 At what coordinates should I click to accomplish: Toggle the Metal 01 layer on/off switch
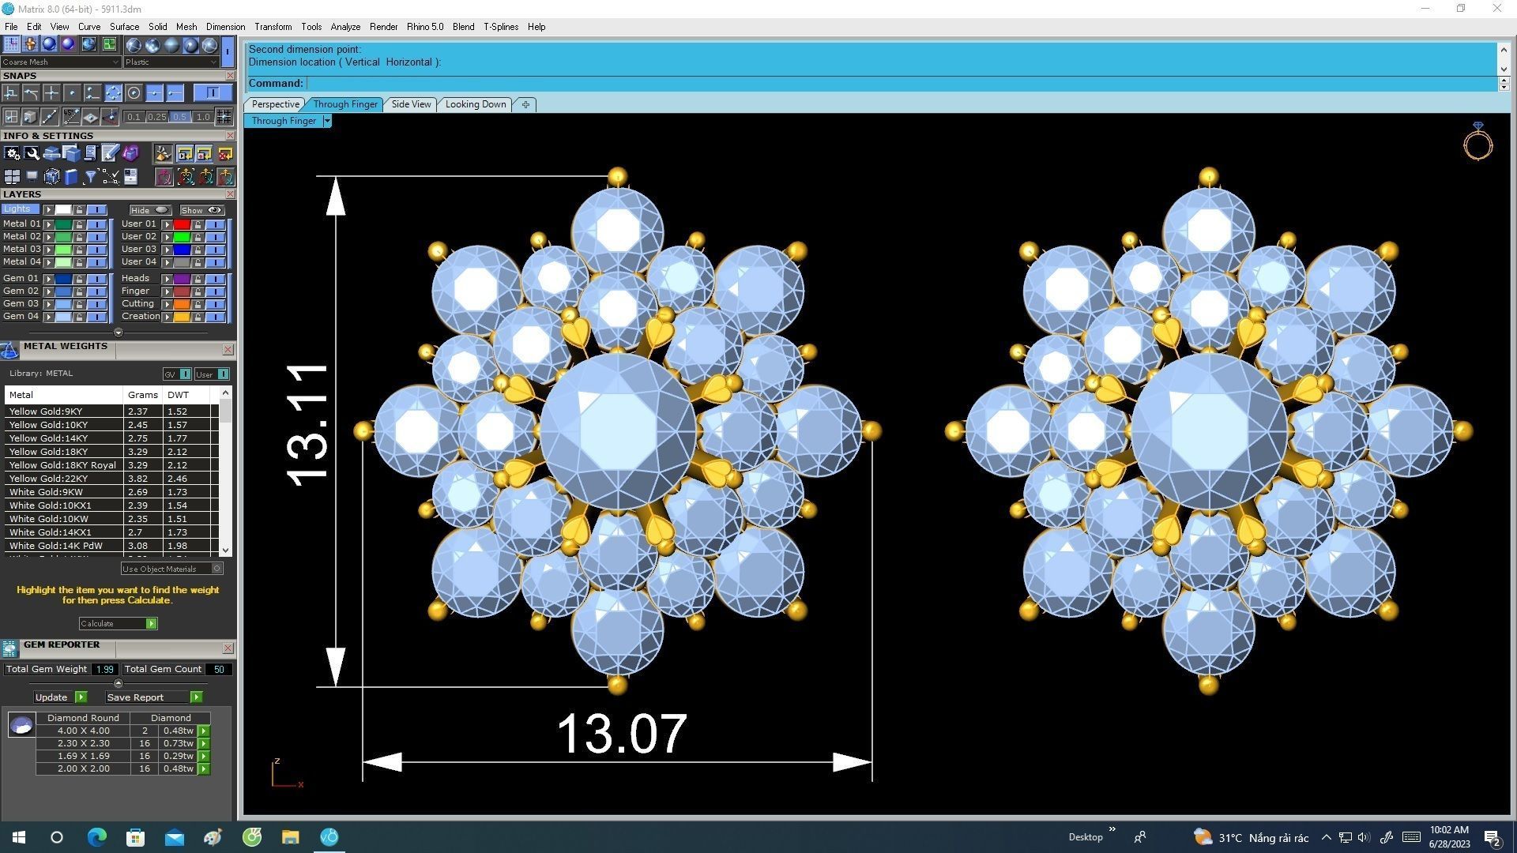(x=96, y=224)
